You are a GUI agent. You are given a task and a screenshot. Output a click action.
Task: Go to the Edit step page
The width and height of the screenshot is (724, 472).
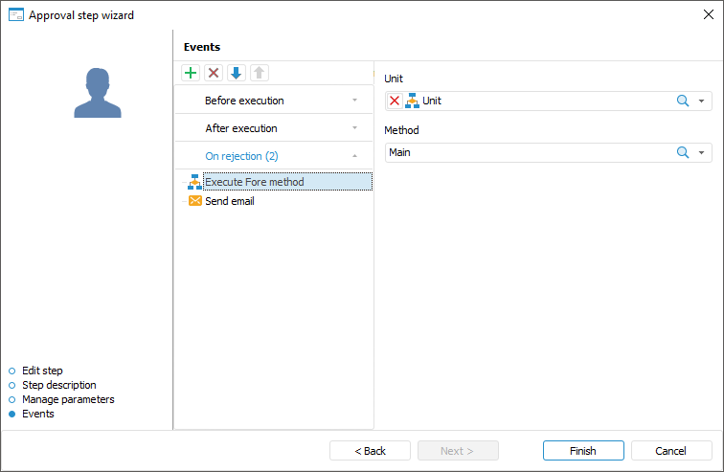coord(42,371)
